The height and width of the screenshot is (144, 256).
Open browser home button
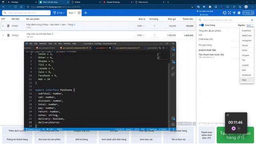(21, 7)
